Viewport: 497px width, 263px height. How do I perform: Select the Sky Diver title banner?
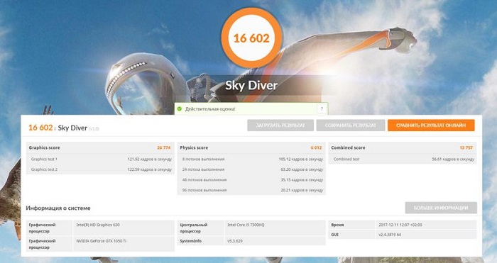coord(251,86)
